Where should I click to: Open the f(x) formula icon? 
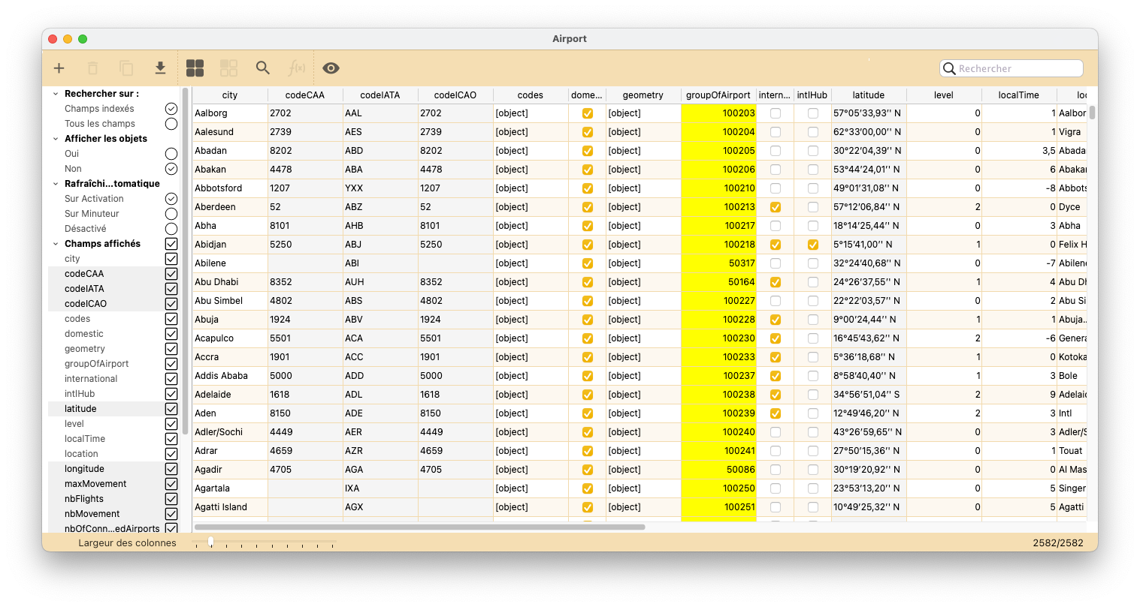(297, 68)
